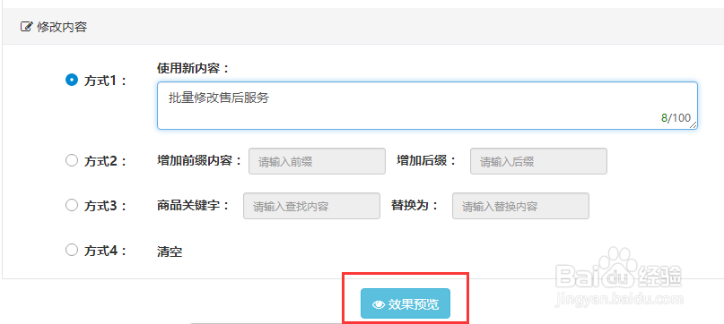
Task: Focus the 使用新内容 text area
Action: [427, 106]
